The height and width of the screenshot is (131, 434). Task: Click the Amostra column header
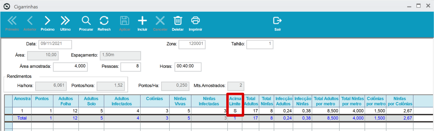point(22,101)
